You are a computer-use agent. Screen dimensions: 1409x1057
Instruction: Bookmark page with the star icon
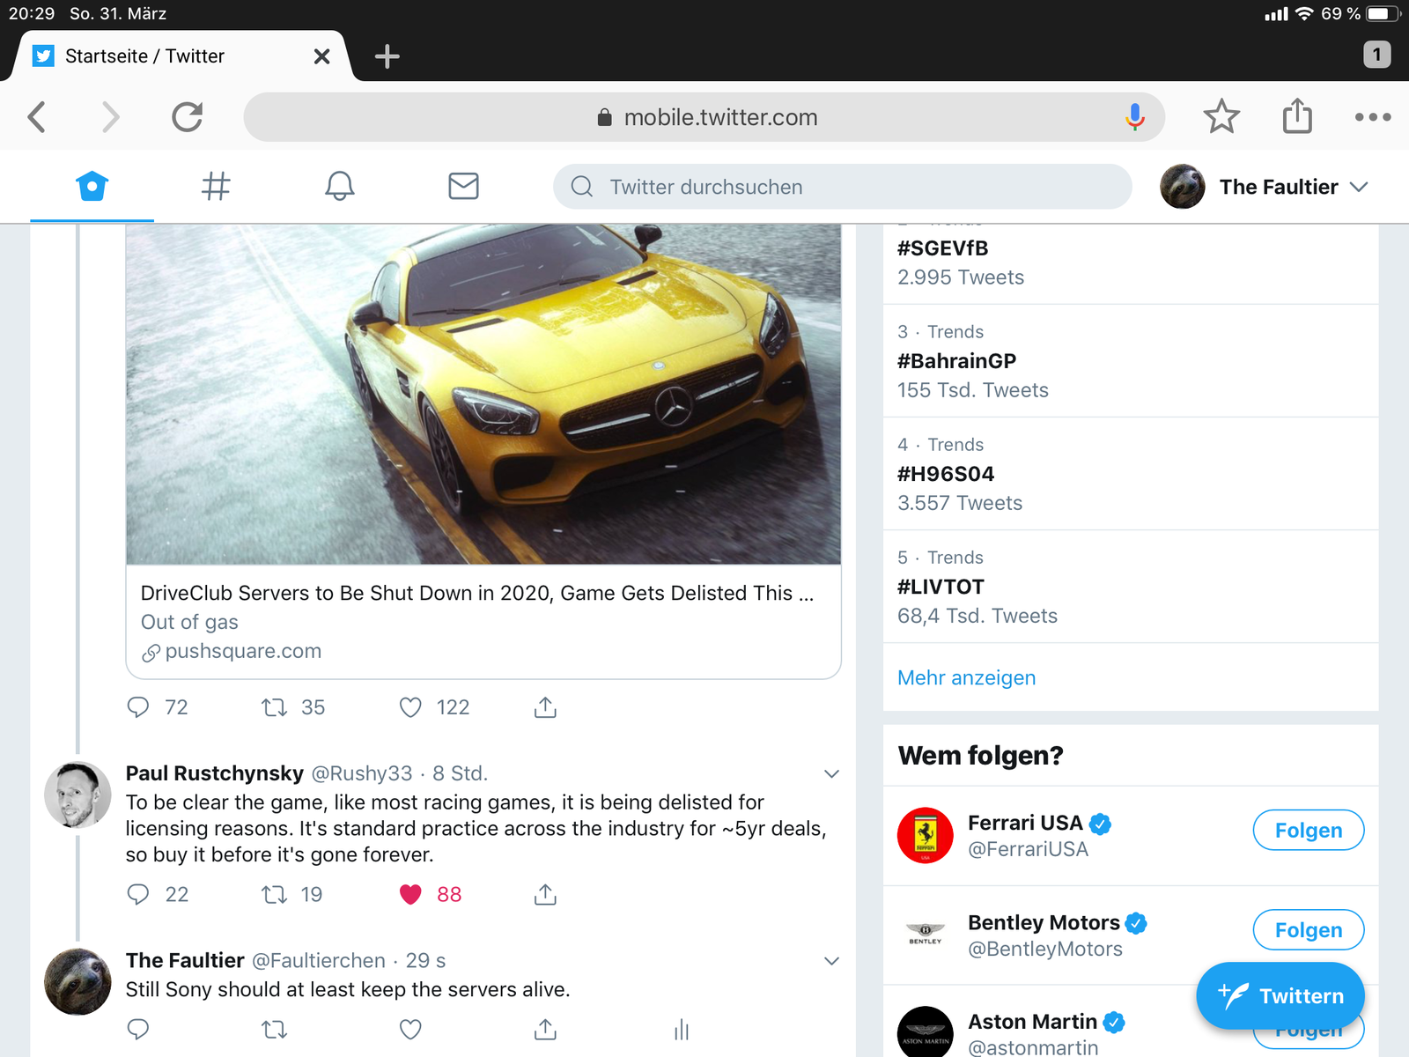click(1221, 116)
